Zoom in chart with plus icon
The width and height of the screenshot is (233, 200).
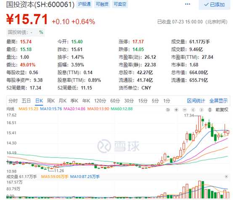pyautogui.click(x=176, y=110)
